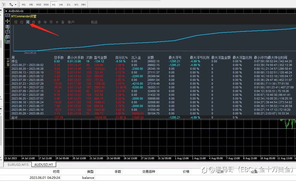
Task: Click the 时间 column header in terminal
Action: (56, 171)
